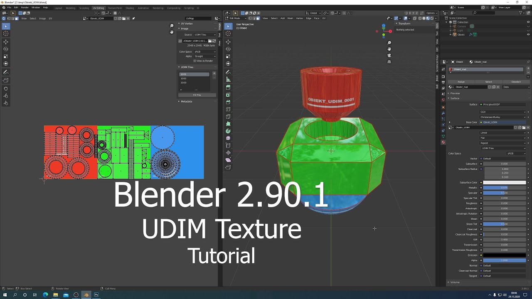Choose the Inset Faces tool in viewport

click(x=228, y=95)
